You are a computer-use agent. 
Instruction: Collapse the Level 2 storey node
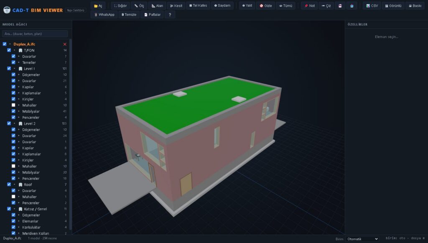(15, 123)
